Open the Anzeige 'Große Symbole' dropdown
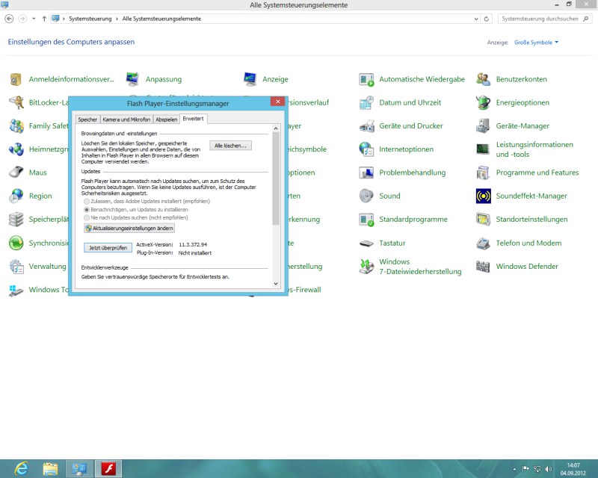Screen dimensions: 598x478 [x=536, y=43]
